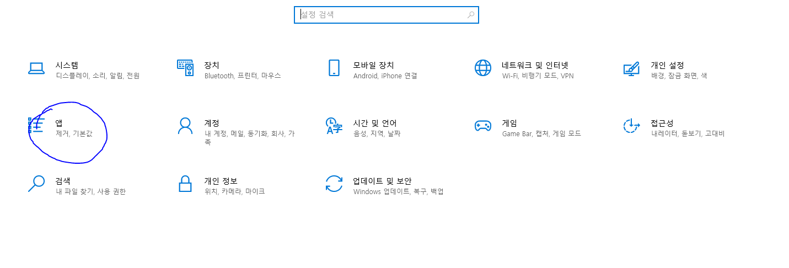The height and width of the screenshot is (268, 789).
Task: Select the 시스템 category title
Action: 67,65
